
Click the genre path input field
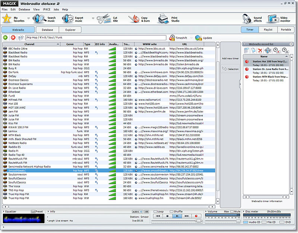96,38
